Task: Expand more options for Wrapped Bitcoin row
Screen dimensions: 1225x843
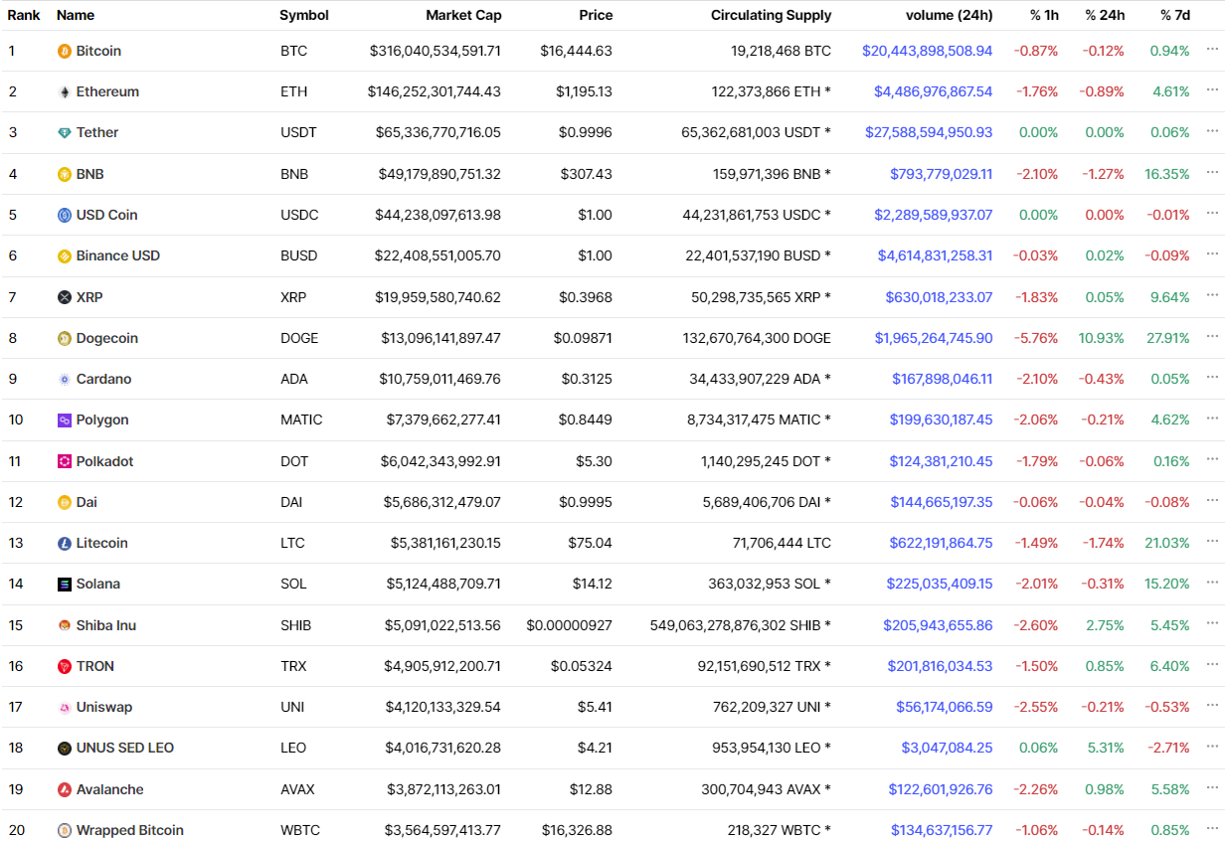Action: (x=1211, y=828)
